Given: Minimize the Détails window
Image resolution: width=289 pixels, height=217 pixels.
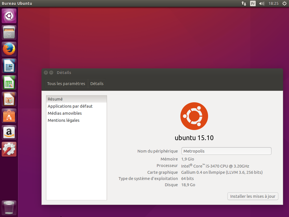Looking at the screenshot, I should 51,73.
